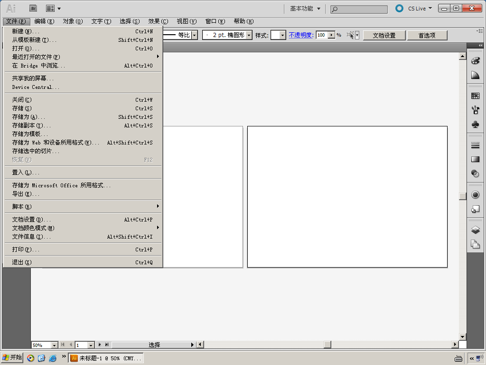Open the Artboards panel icon
Image resolution: width=486 pixels, height=365 pixels.
point(475,244)
